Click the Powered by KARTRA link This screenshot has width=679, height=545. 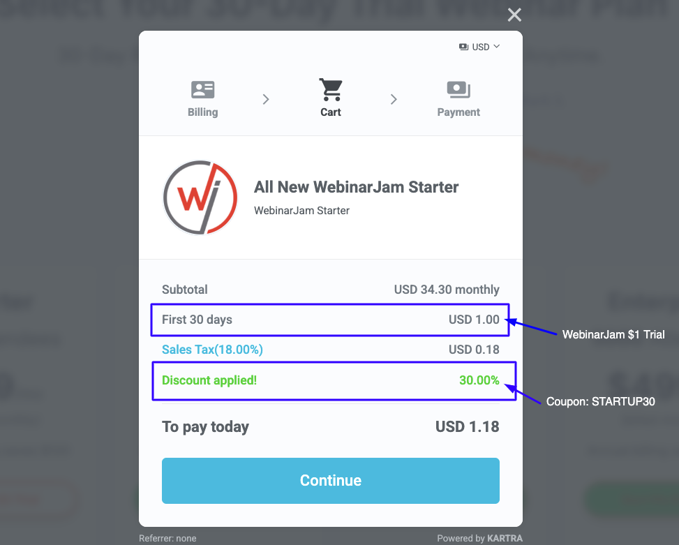point(480,538)
